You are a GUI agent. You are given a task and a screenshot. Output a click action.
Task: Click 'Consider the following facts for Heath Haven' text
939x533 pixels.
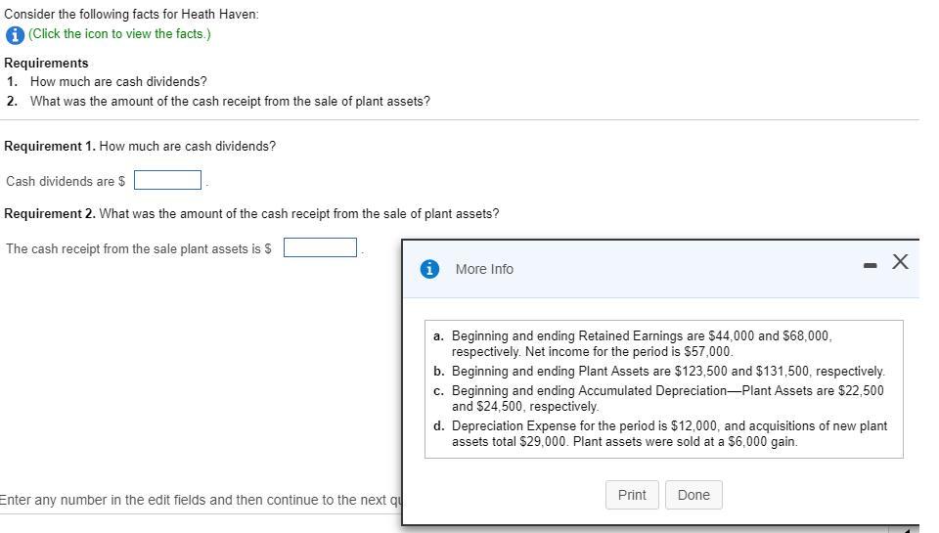pos(131,14)
